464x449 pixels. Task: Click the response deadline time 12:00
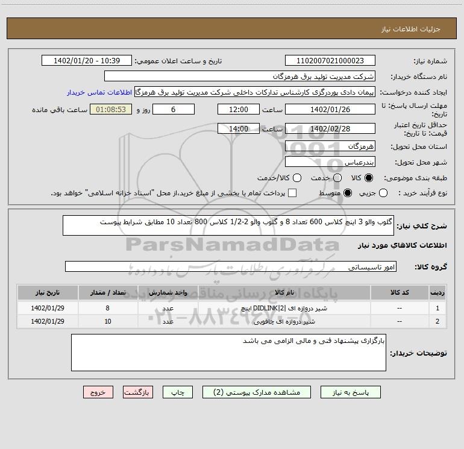pos(239,109)
